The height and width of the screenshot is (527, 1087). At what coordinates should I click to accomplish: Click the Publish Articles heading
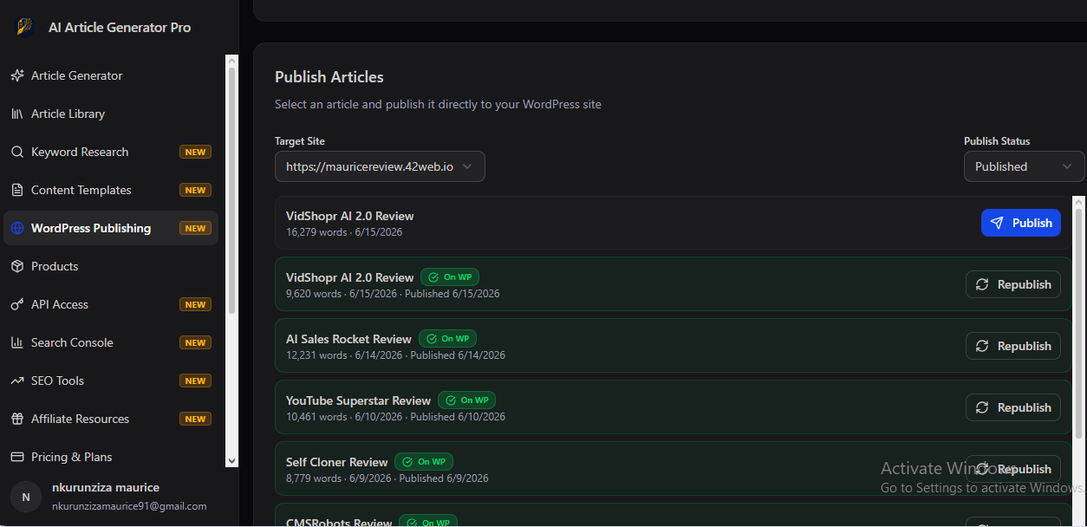coord(329,77)
